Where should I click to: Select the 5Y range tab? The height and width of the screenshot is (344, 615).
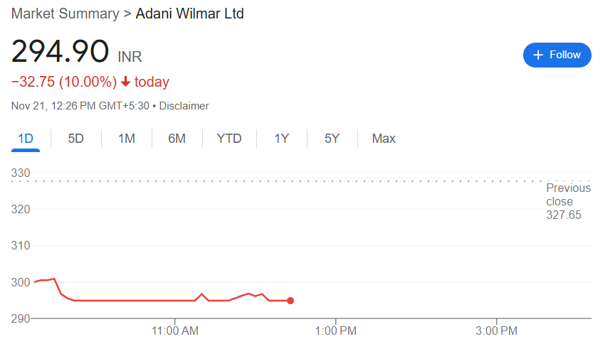[332, 139]
